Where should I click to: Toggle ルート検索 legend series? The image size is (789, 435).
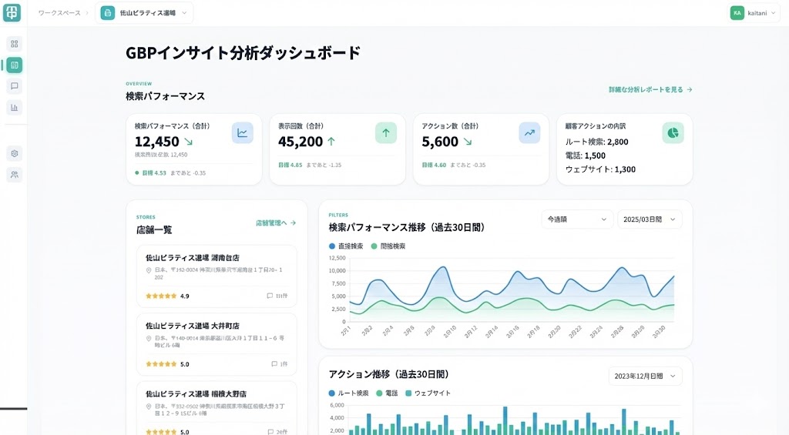pos(348,393)
